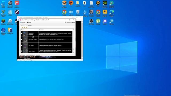Image resolution: width=171 pixels, height=96 pixels.
Task: Click the first lock icon under tabs
Action: (22, 27)
